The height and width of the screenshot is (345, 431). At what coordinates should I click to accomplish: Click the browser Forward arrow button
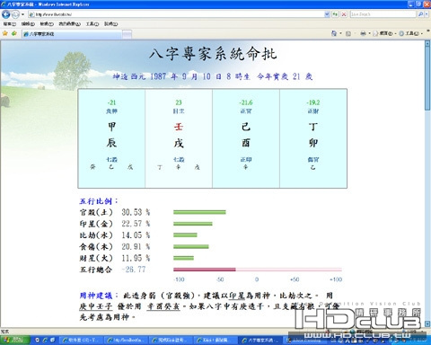[15, 14]
